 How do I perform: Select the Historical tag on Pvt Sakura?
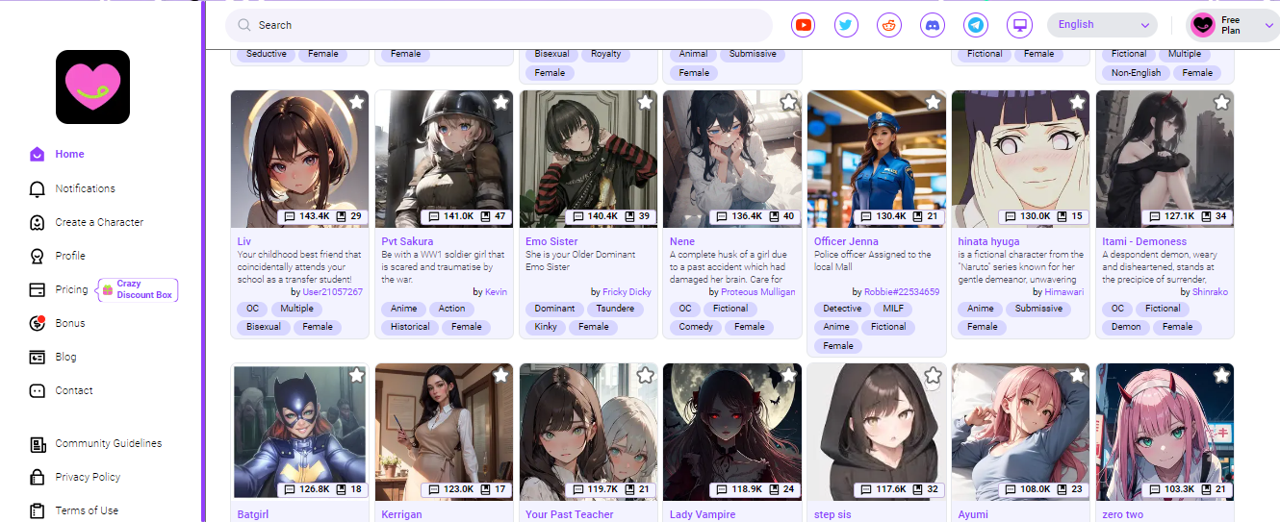point(410,327)
